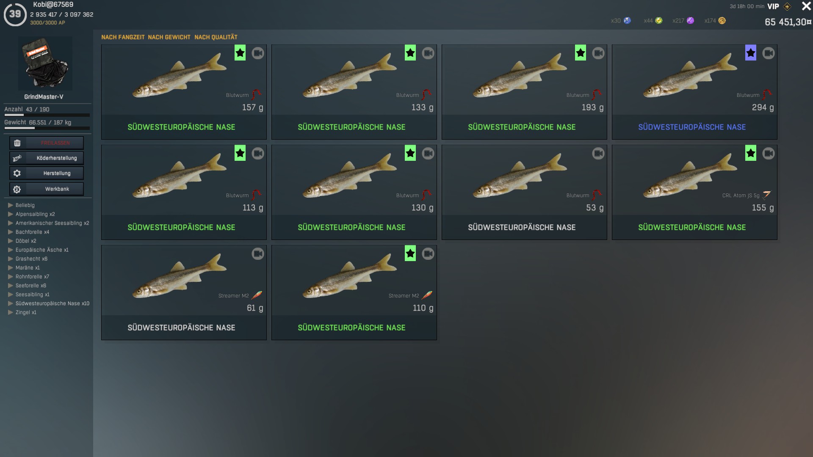Select the 155 g CRL Atom fish card
Viewport: 813px width, 457px height.
694,193
